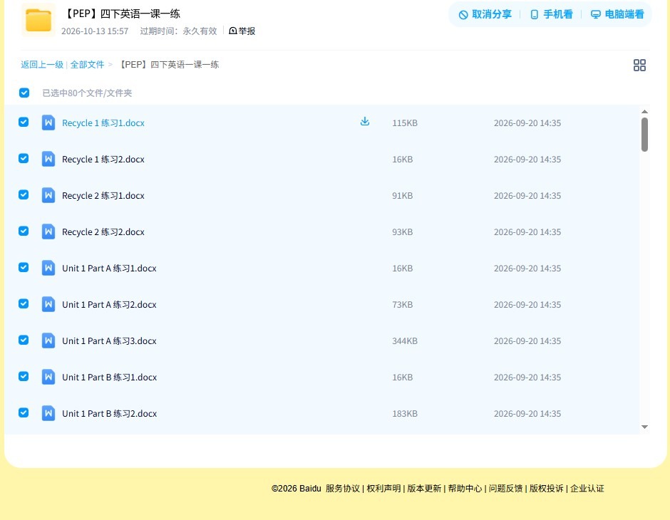Go back via 返回上一级 link
Screen dimensions: 670x520
coord(42,65)
